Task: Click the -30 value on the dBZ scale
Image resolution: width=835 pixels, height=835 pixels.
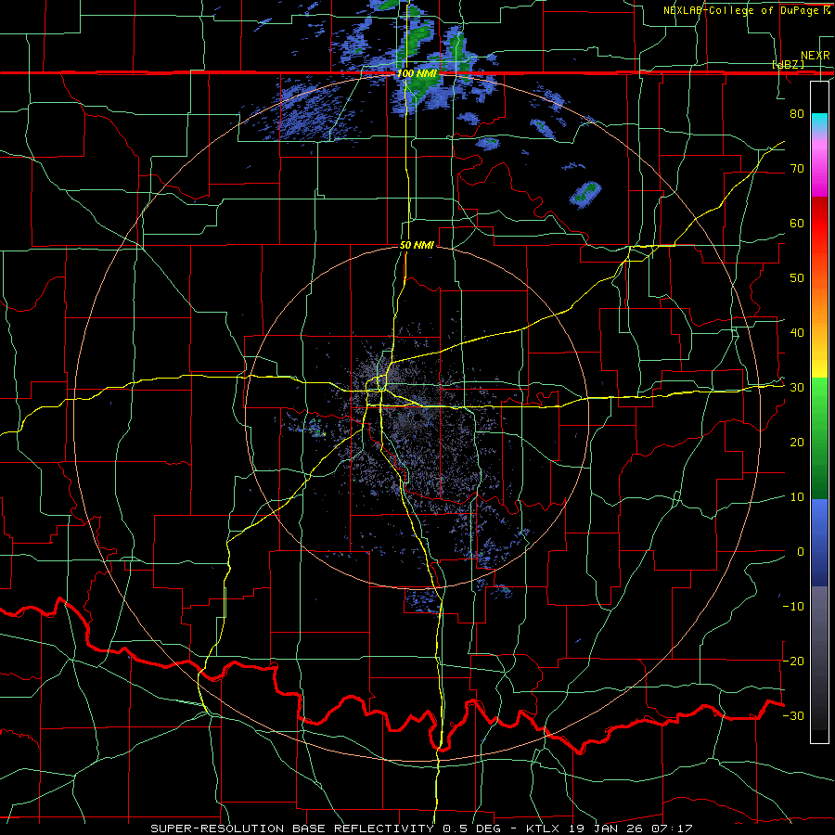Action: (793, 715)
